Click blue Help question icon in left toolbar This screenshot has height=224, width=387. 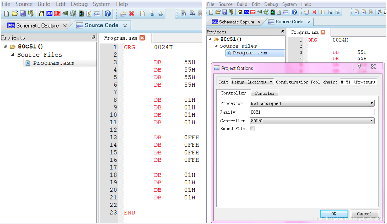[108, 13]
